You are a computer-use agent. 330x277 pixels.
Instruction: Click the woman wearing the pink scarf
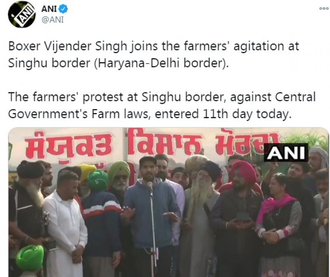tap(280, 223)
